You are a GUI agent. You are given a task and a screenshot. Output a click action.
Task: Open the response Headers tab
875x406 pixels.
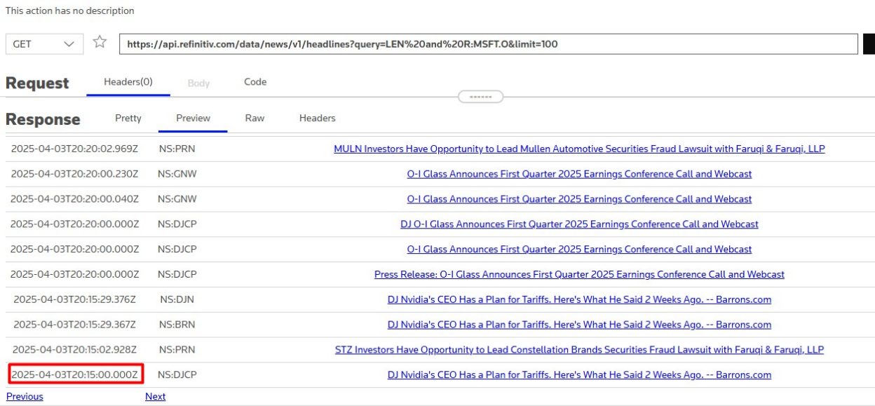317,118
